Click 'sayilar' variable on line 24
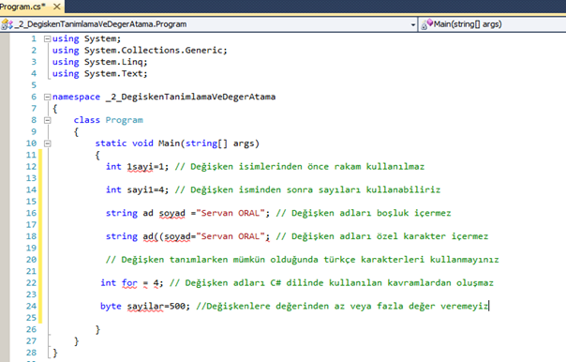Screen dimensions: 566x362 click(x=145, y=306)
